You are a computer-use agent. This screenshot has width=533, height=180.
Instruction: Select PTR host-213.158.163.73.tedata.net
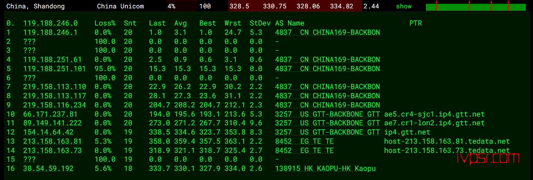click(x=447, y=150)
